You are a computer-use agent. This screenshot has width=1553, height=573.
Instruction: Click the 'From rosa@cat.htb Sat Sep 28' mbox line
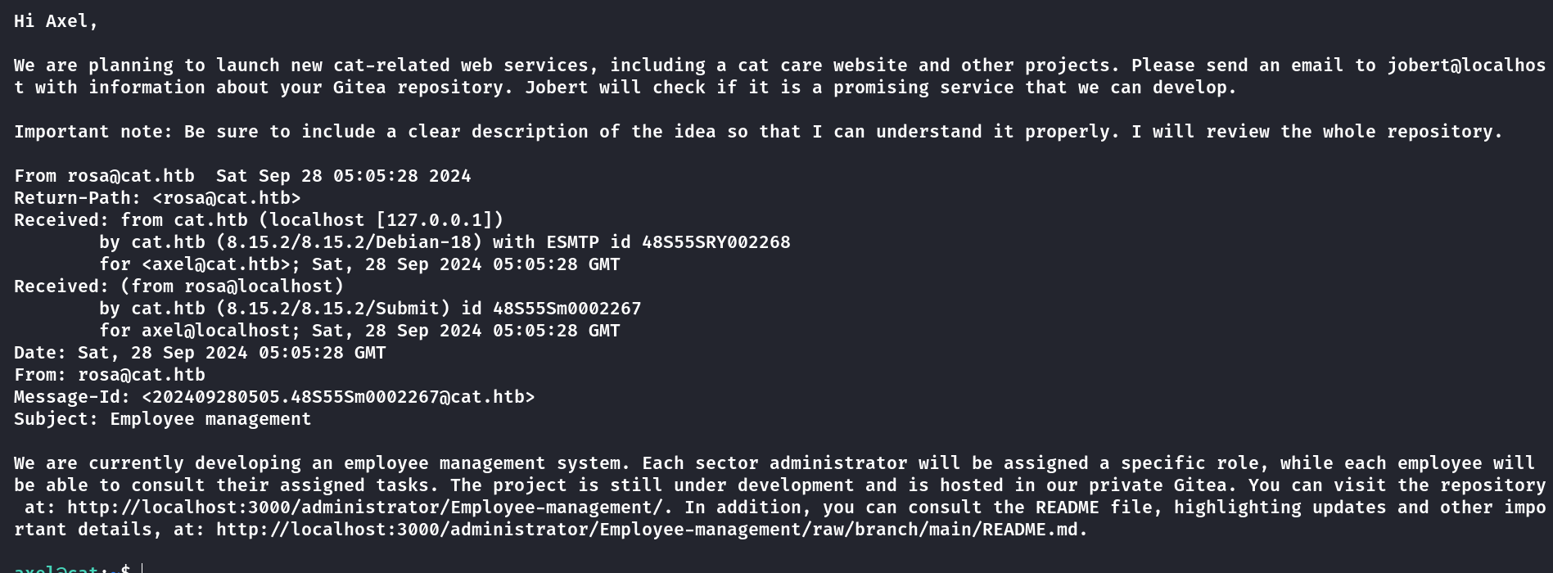[242, 176]
